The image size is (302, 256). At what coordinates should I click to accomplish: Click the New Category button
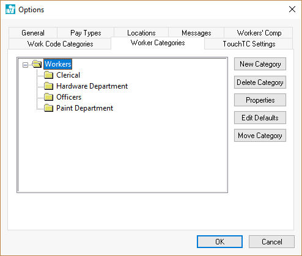(x=260, y=64)
